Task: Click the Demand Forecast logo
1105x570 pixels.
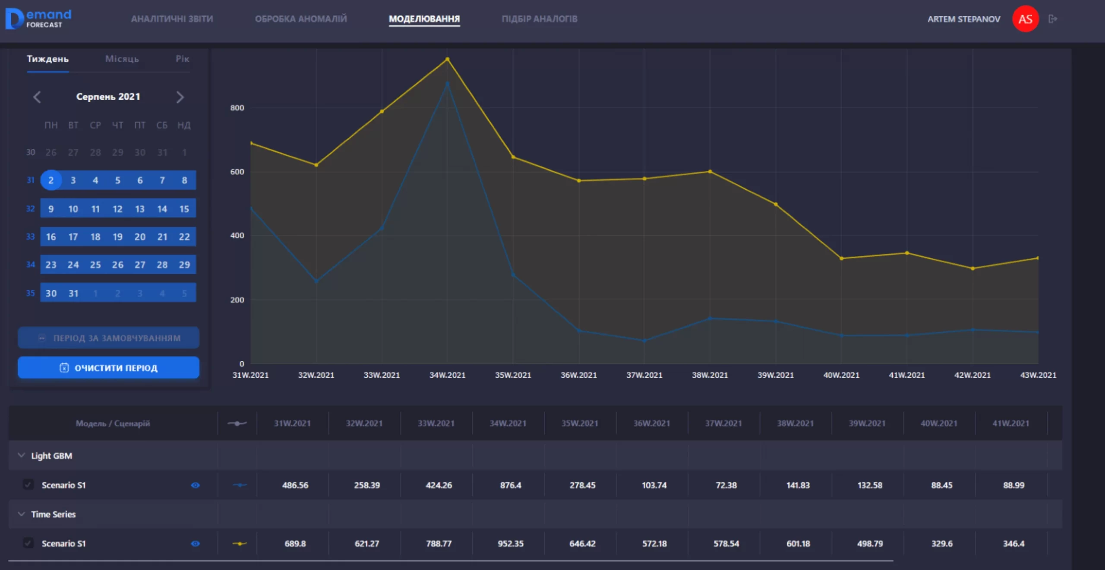Action: [x=38, y=19]
